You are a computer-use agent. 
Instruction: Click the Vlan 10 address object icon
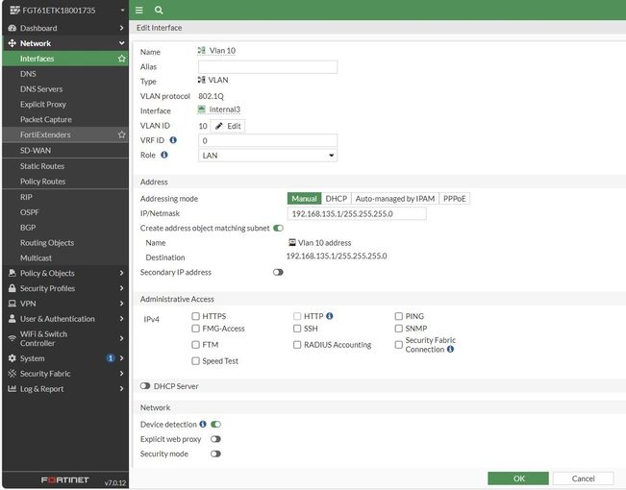pos(292,242)
